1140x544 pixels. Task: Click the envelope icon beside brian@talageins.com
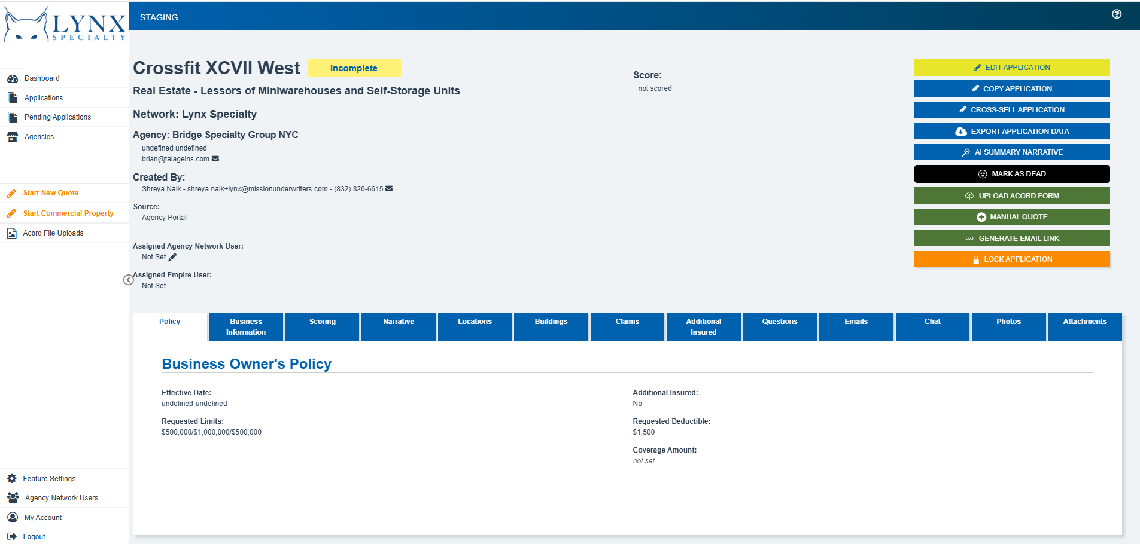pos(215,159)
